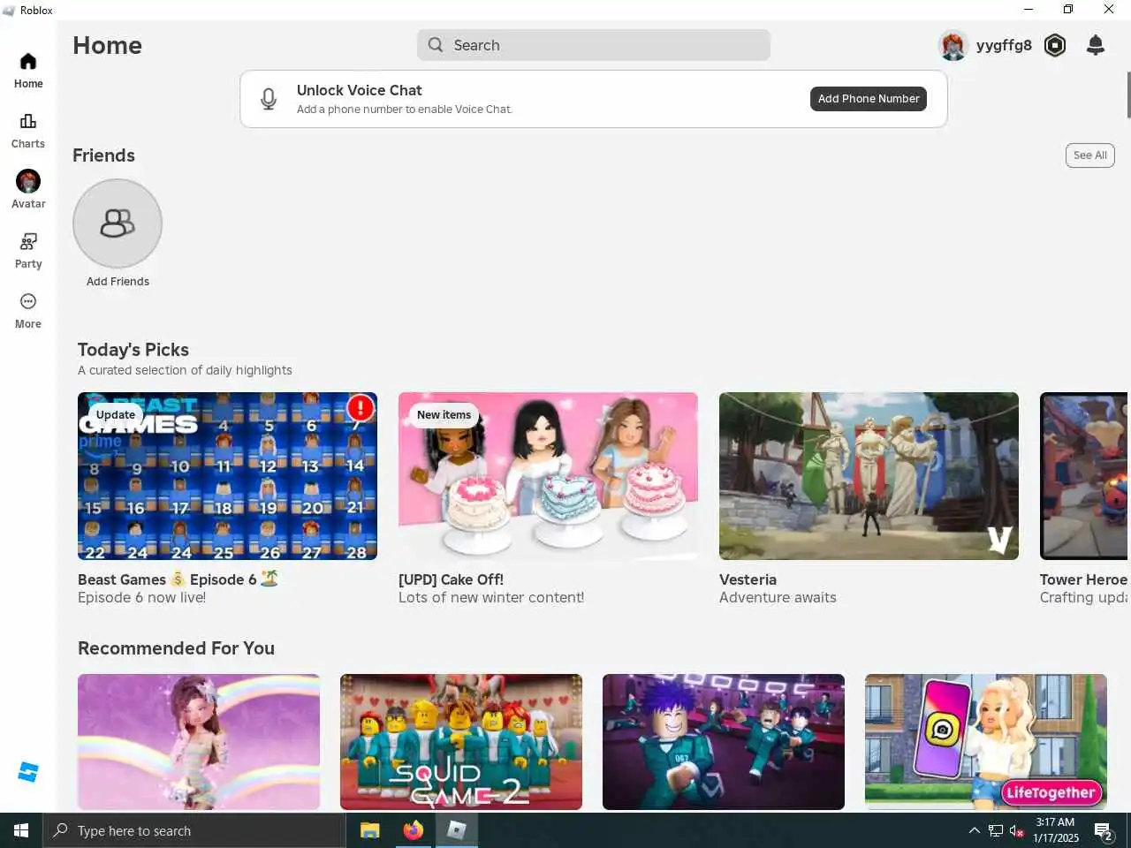Click 'Lots of new winter content!' subtitle
The image size is (1131, 848).
tap(491, 598)
